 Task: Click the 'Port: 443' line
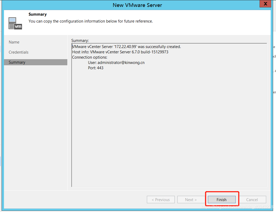click(x=95, y=68)
